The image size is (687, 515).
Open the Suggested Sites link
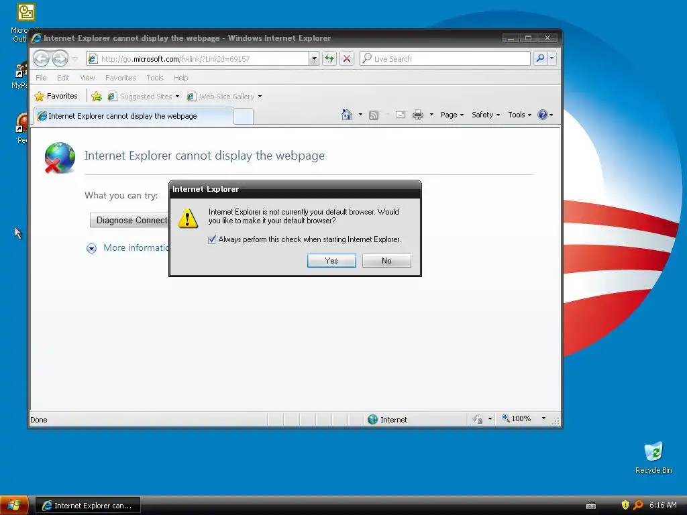(141, 97)
